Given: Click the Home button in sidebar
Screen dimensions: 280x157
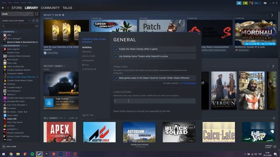Looking at the screenshot, I should click(x=17, y=14).
